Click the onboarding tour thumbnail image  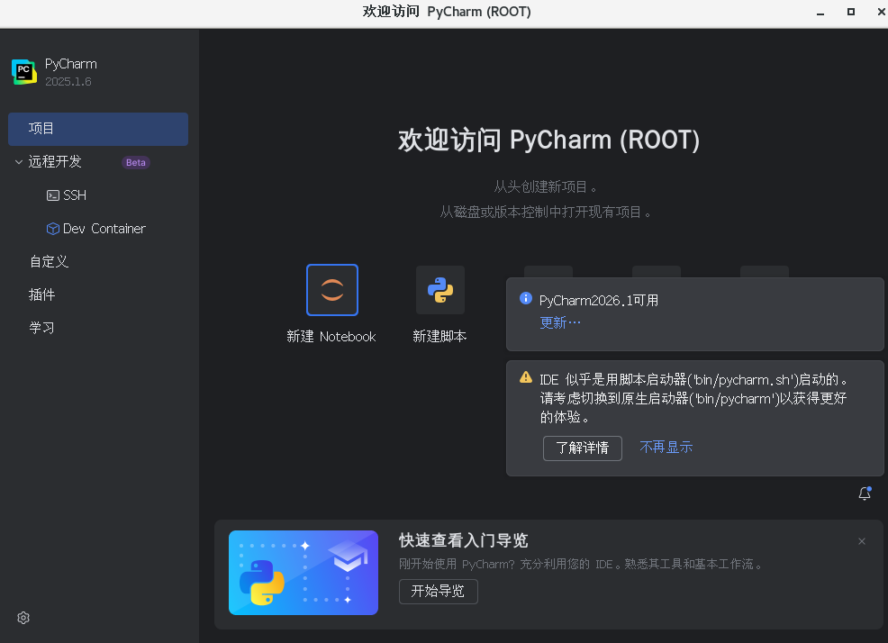[304, 573]
